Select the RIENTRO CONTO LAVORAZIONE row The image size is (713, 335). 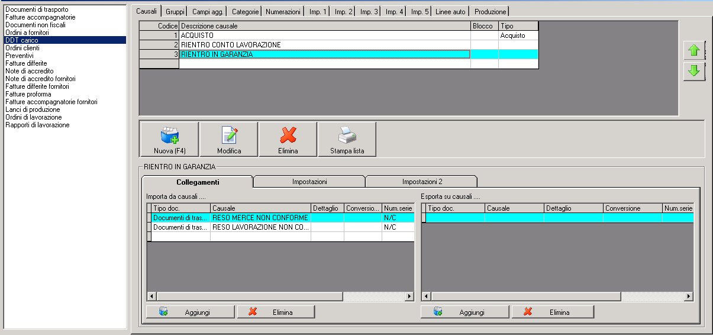(x=339, y=45)
